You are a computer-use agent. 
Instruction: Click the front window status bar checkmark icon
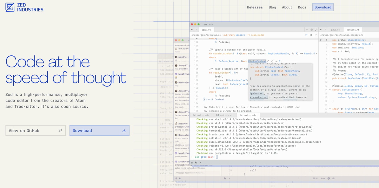(200, 163)
